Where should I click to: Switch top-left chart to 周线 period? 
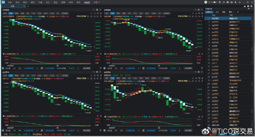coord(17,13)
